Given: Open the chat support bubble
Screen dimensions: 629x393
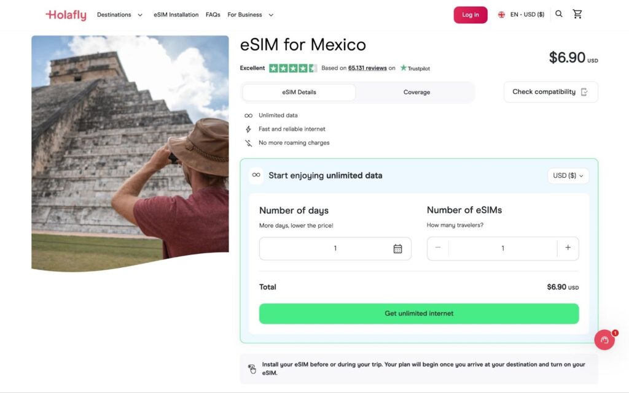Looking at the screenshot, I should (x=604, y=340).
